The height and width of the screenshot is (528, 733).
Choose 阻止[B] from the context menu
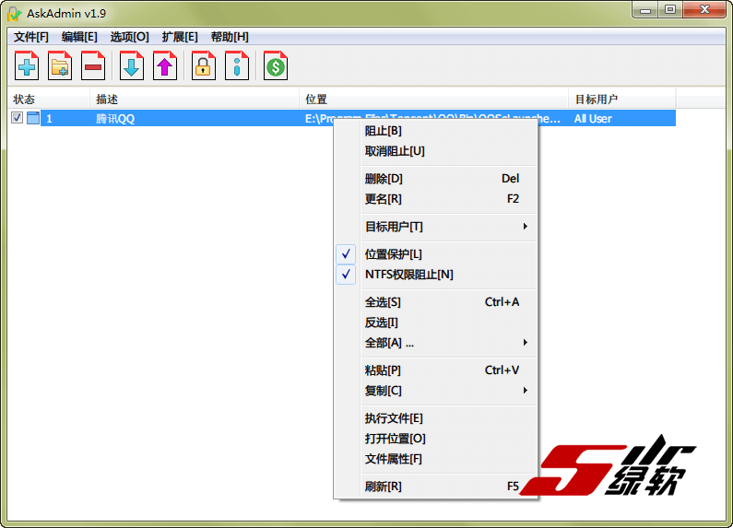[x=383, y=131]
